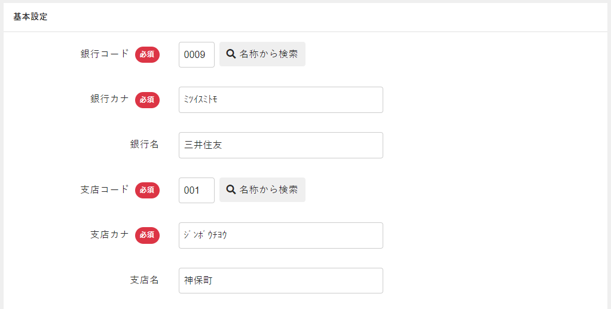Click the magnifier icon beside the branch code
Screen dimensions: 611x309
click(231, 189)
